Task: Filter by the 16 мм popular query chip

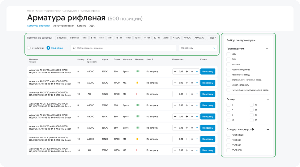Action: 119,38
